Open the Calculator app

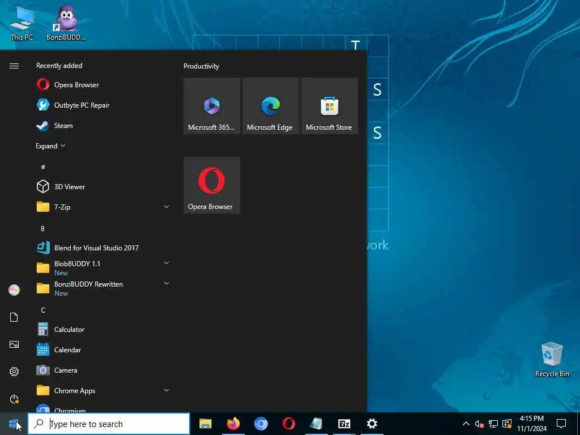click(103, 329)
